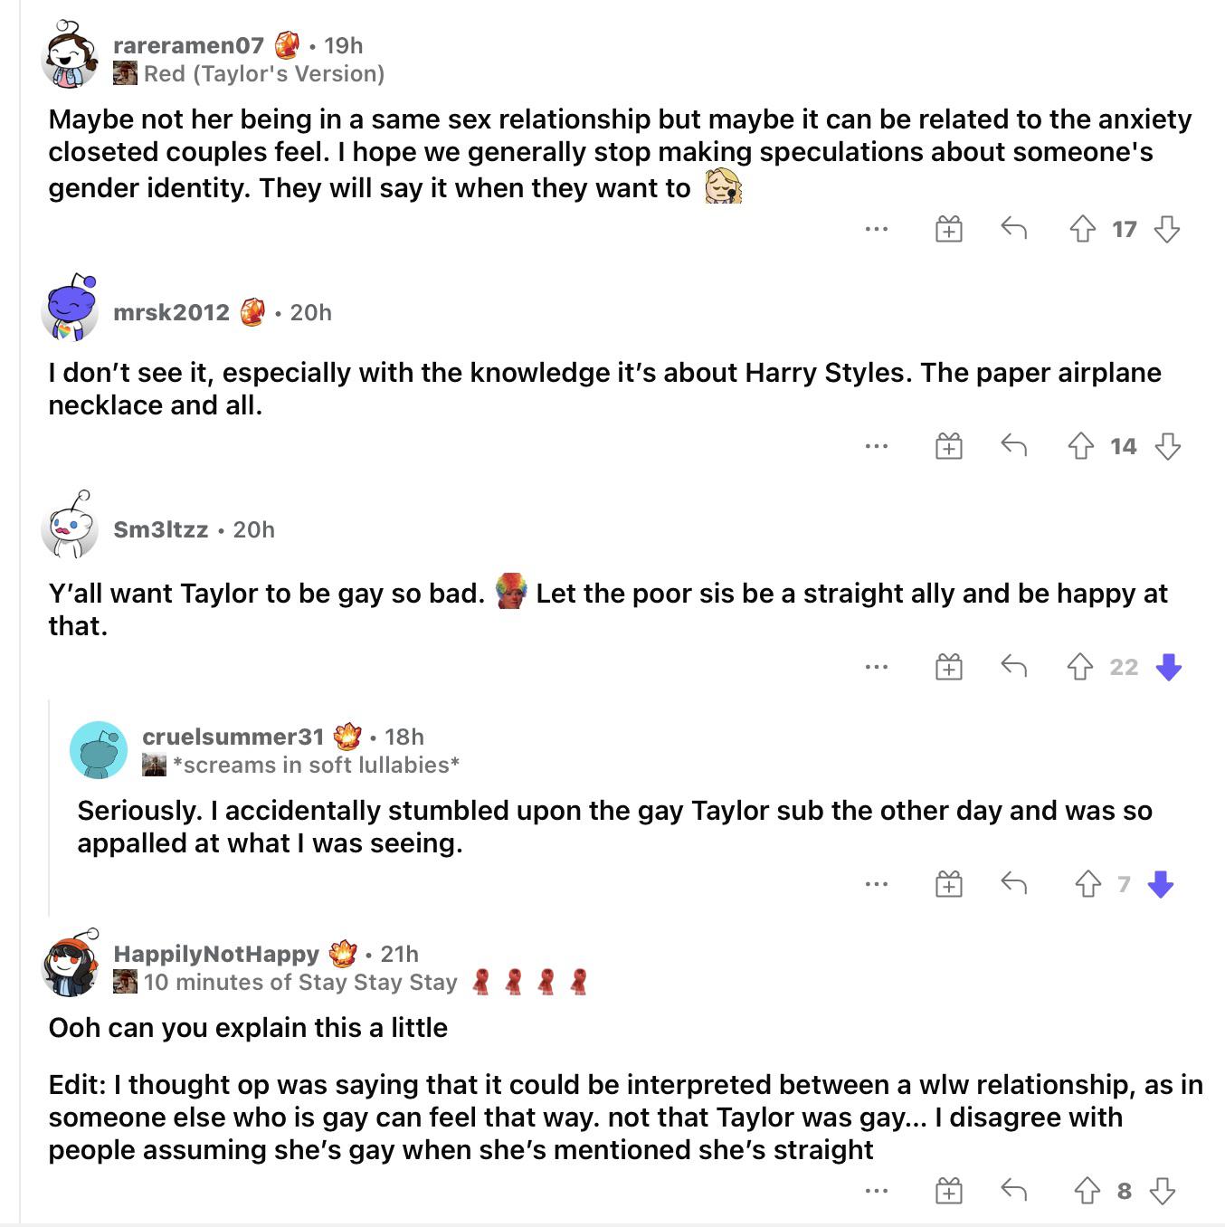Upvote HappilyNotHappy's comment
This screenshot has width=1225, height=1227.
pyautogui.click(x=1087, y=1190)
